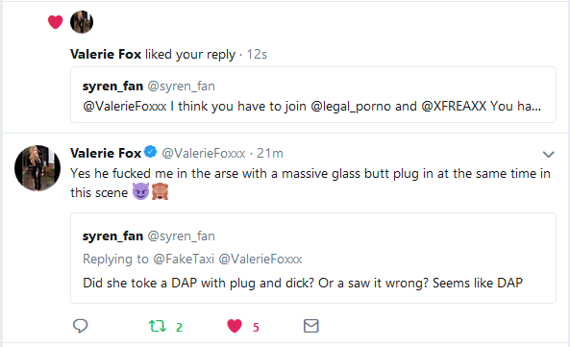The image size is (570, 347).
Task: Open the tweet options chevron dropdown
Action: click(x=548, y=154)
